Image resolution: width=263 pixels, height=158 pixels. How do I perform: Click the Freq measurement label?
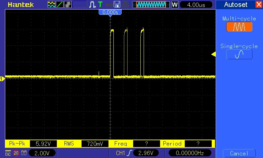(121, 144)
